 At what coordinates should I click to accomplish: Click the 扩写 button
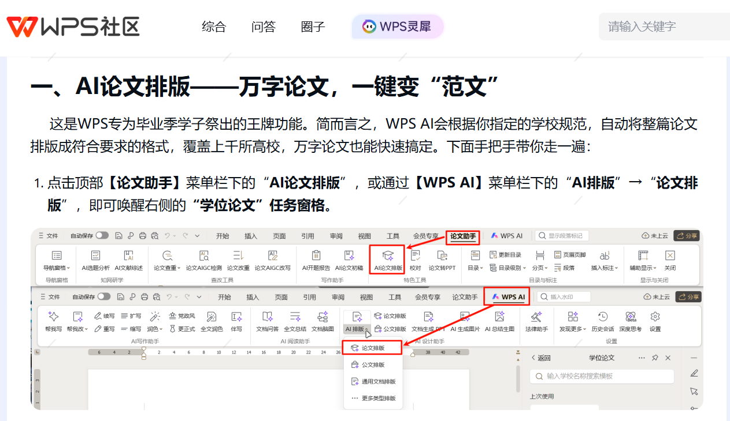point(131,316)
